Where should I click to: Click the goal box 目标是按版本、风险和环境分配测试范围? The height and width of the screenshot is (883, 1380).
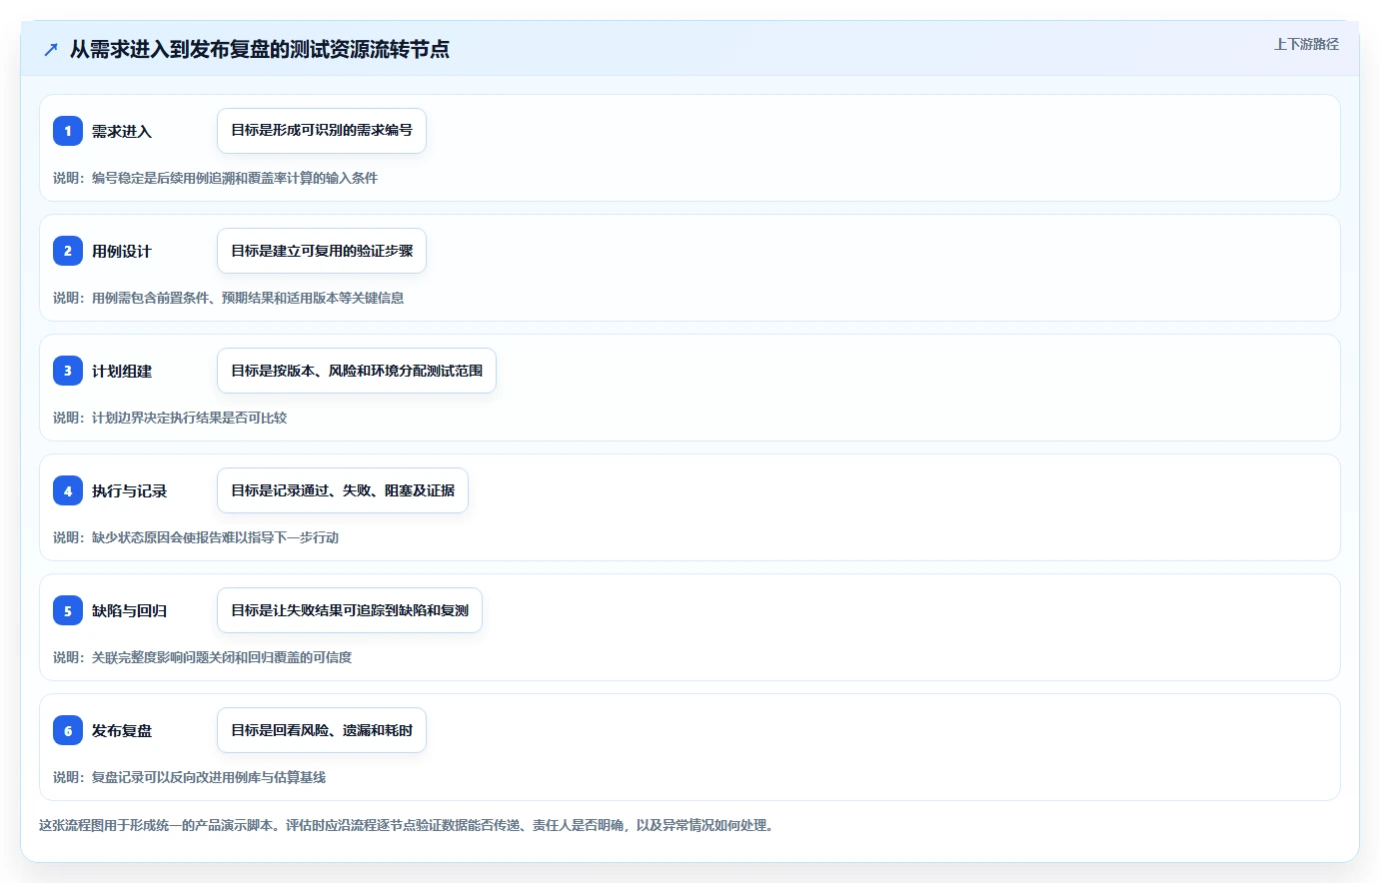357,371
